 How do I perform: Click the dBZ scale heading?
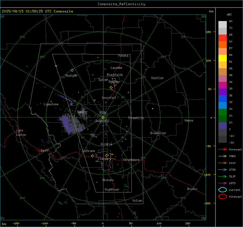(x=229, y=15)
